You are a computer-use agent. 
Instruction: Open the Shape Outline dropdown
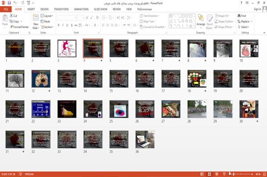[x=224, y=21]
